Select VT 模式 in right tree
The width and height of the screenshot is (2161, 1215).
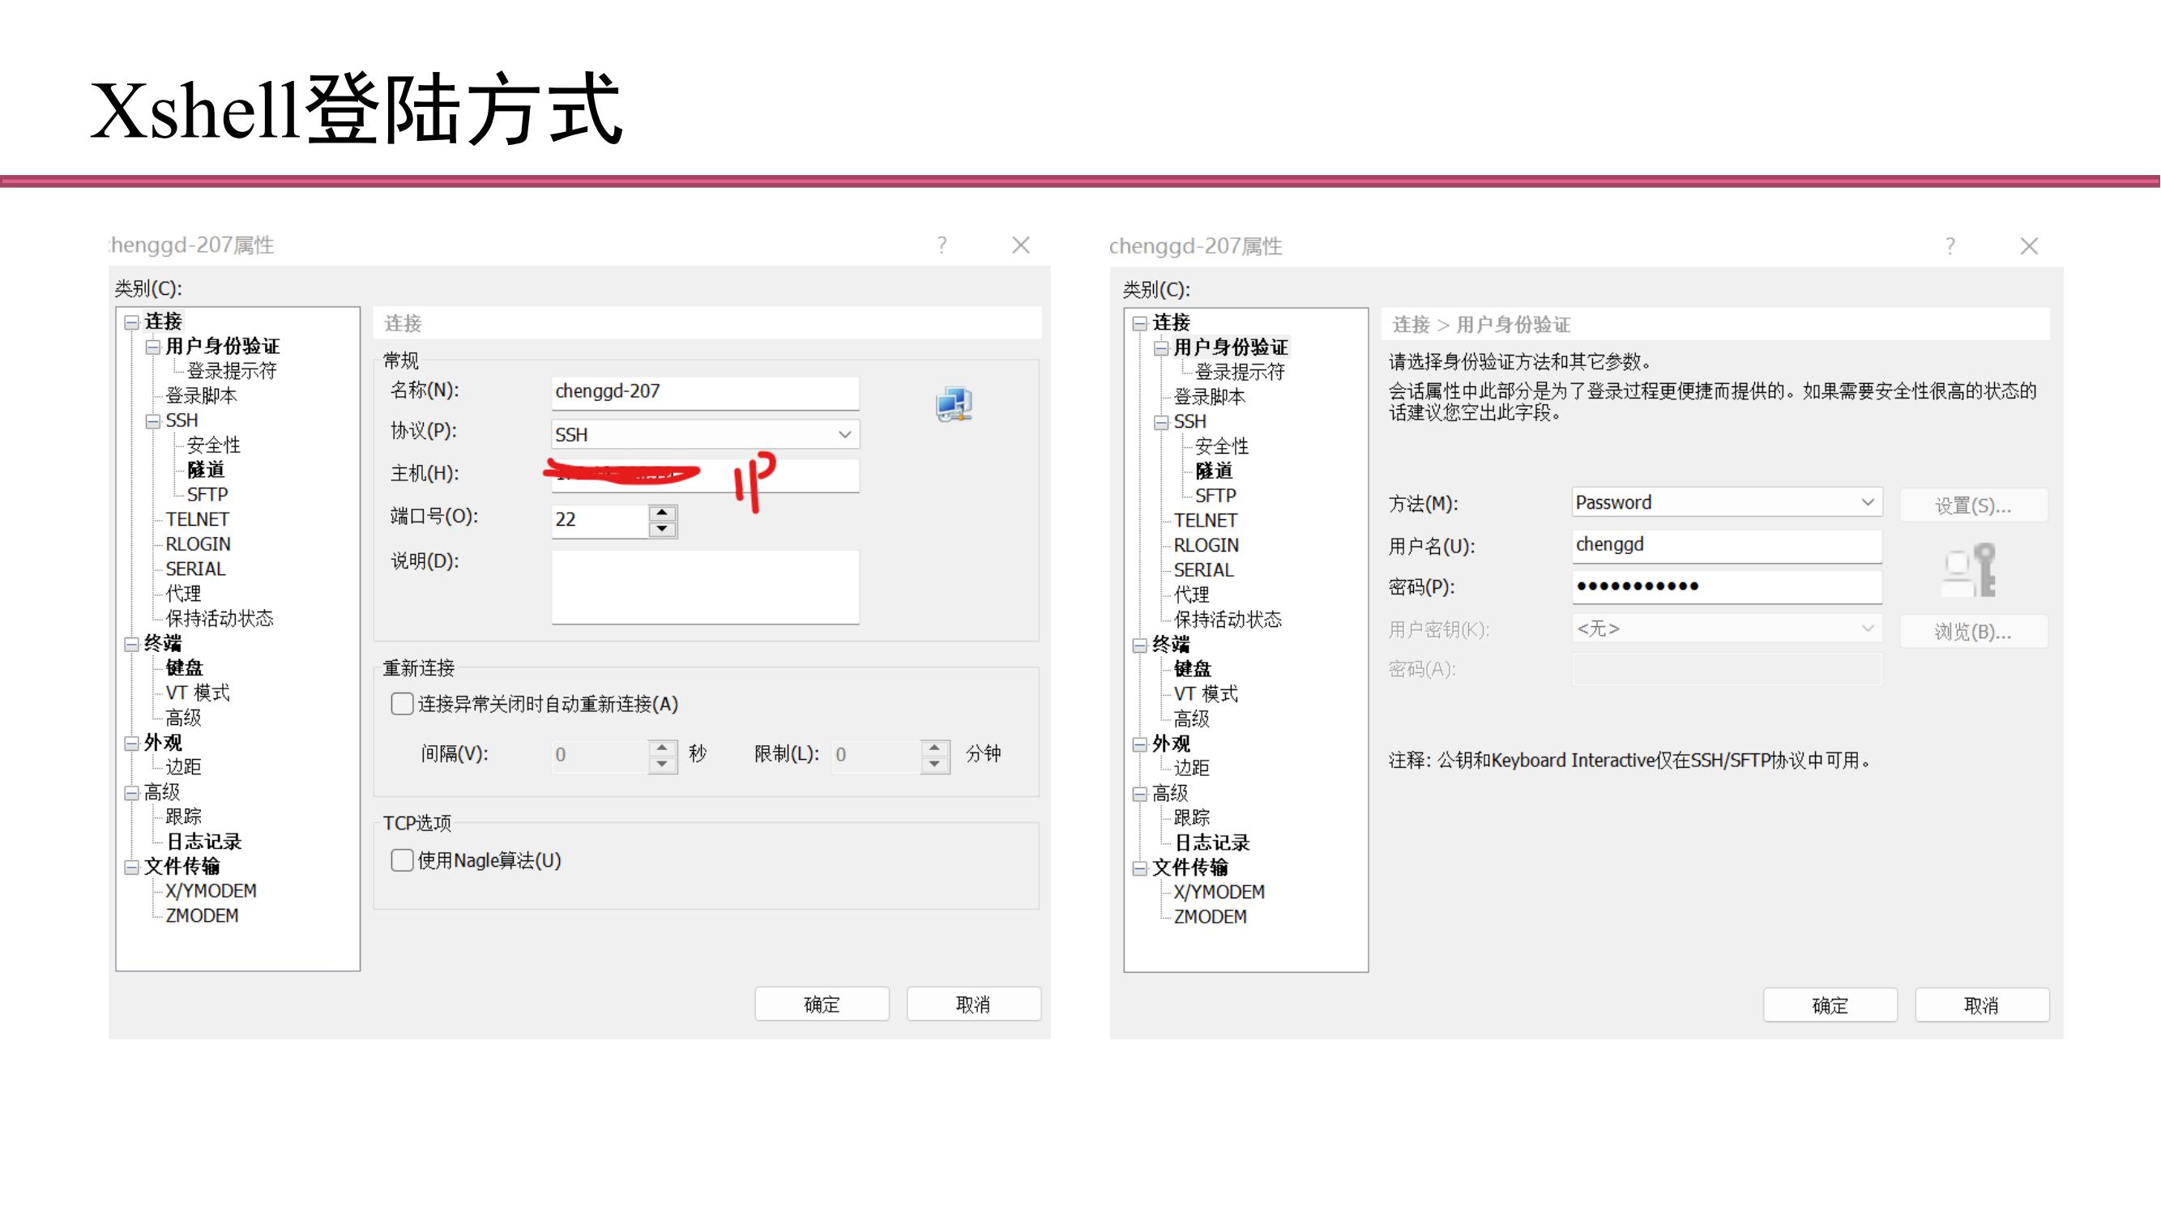point(1206,694)
